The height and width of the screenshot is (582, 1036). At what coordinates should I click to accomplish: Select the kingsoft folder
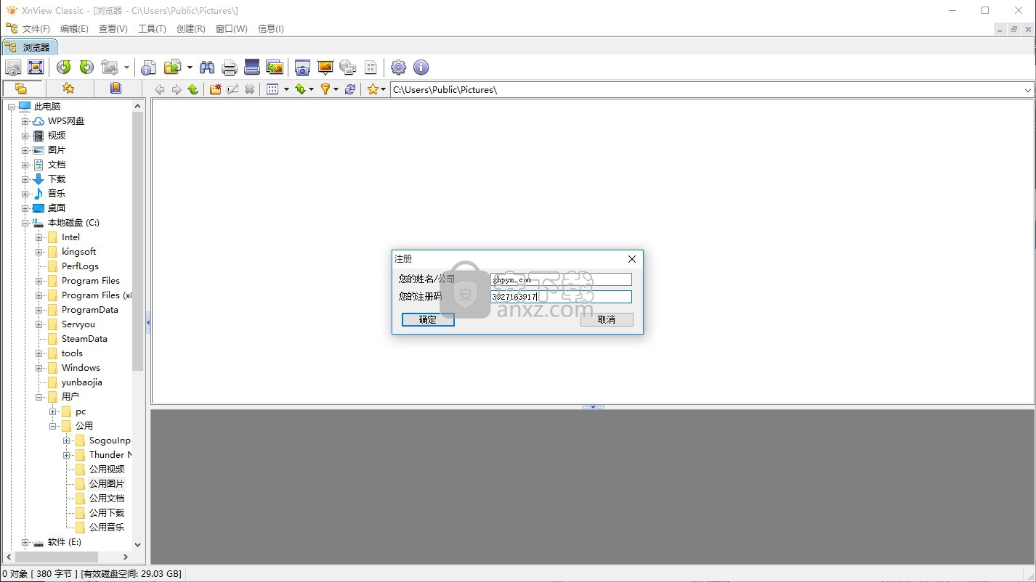[x=78, y=252]
